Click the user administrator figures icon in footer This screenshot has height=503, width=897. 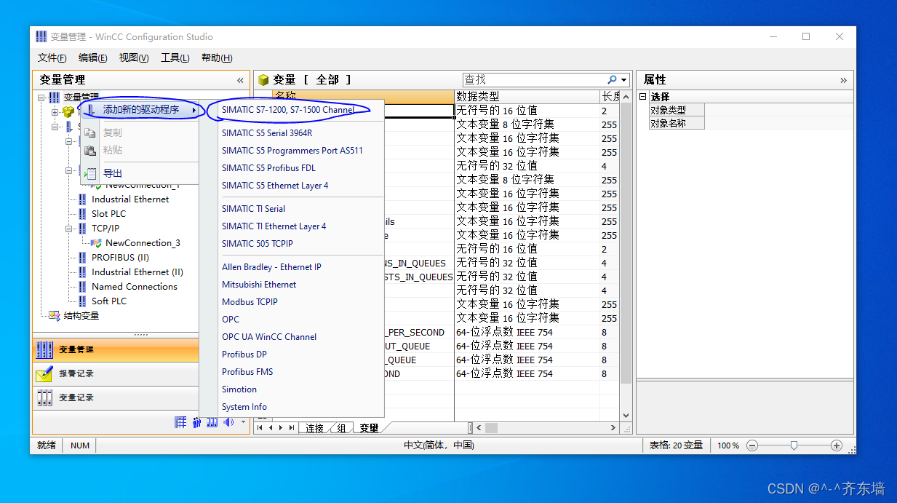pyautogui.click(x=196, y=422)
